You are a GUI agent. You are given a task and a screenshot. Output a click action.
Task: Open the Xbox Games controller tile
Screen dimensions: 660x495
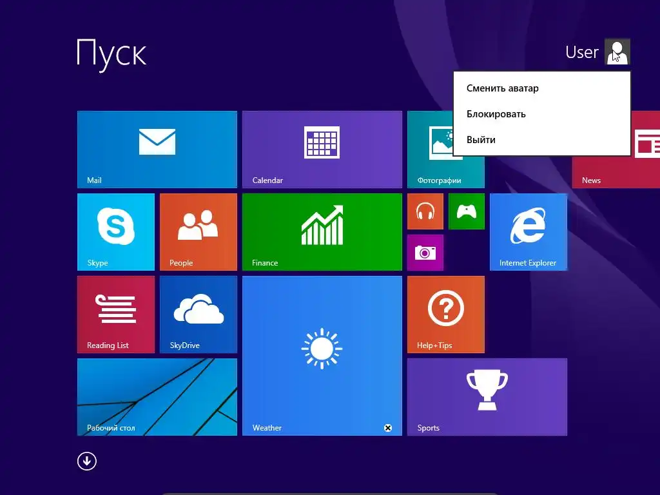(x=467, y=211)
